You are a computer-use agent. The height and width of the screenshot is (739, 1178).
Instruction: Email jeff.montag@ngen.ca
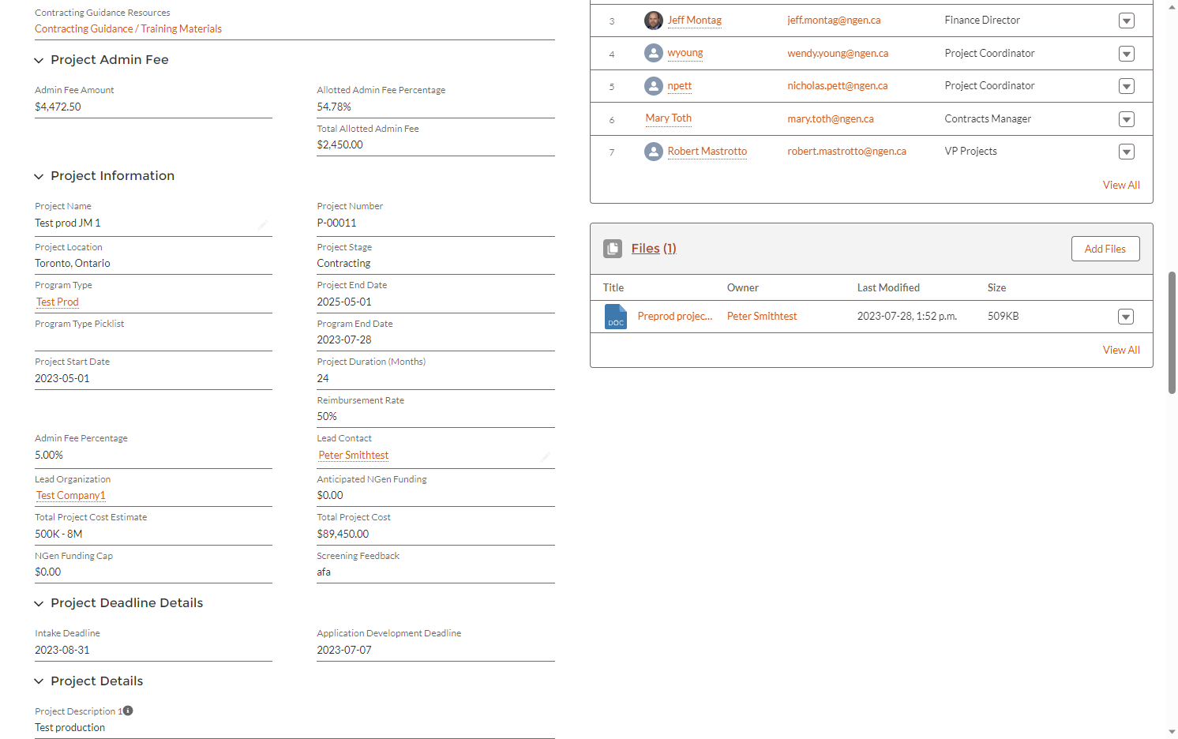834,21
